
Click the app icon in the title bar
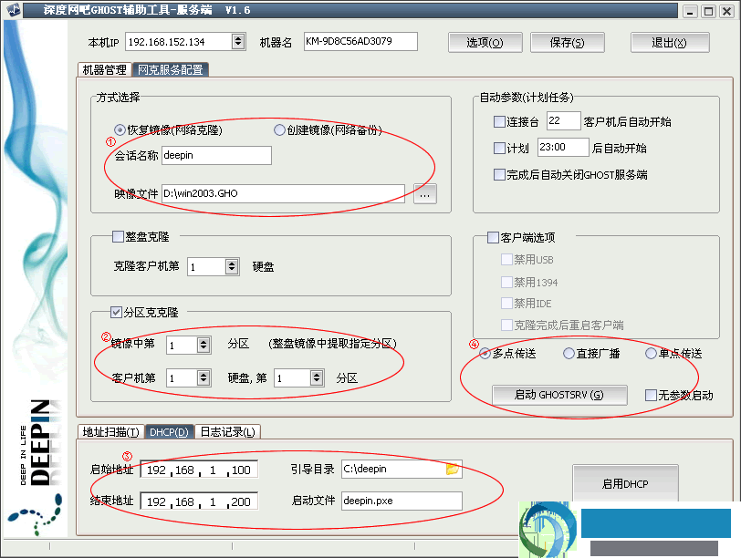(x=15, y=9)
